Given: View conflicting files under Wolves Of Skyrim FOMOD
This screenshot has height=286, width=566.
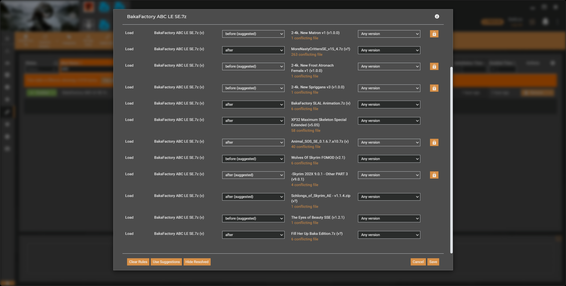Looking at the screenshot, I should [305, 163].
